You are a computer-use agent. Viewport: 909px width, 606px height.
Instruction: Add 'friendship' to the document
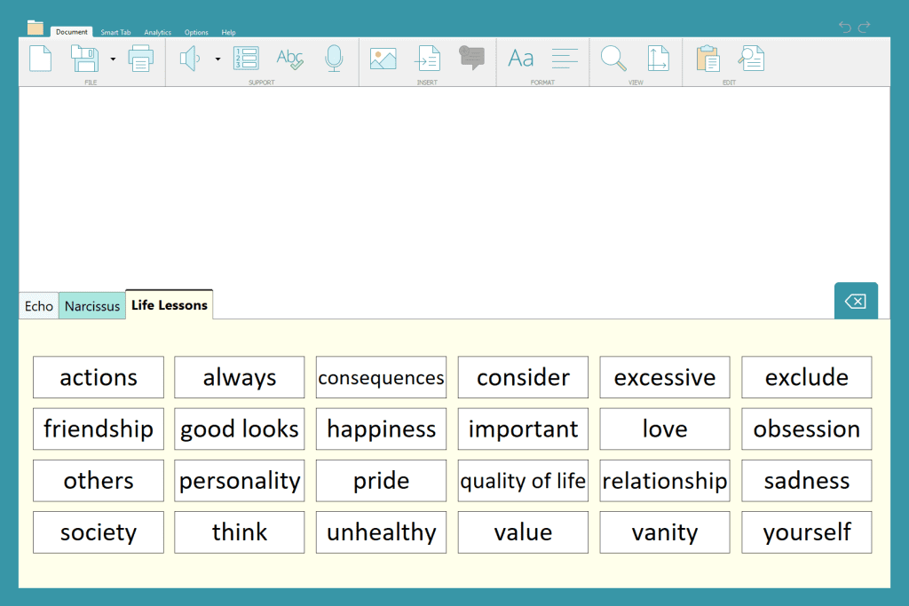(x=99, y=429)
